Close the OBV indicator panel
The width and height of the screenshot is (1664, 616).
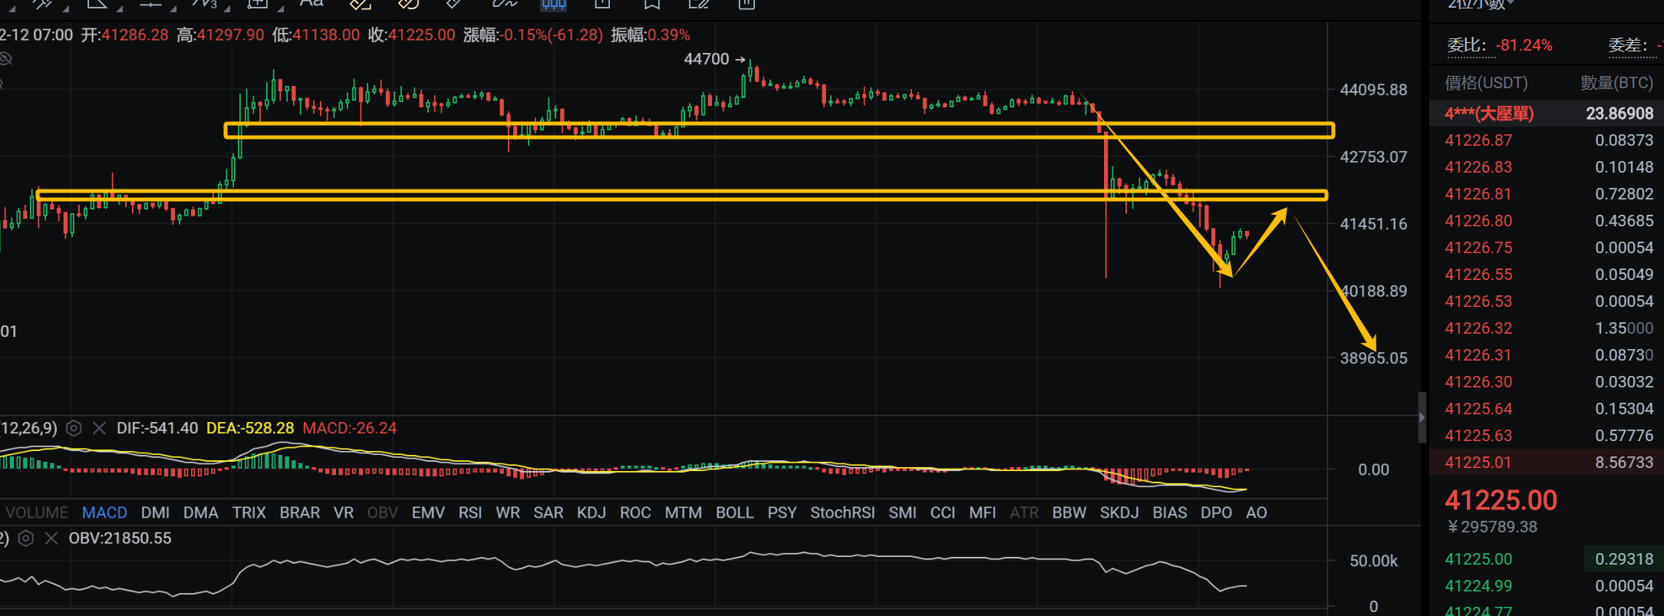click(x=51, y=539)
